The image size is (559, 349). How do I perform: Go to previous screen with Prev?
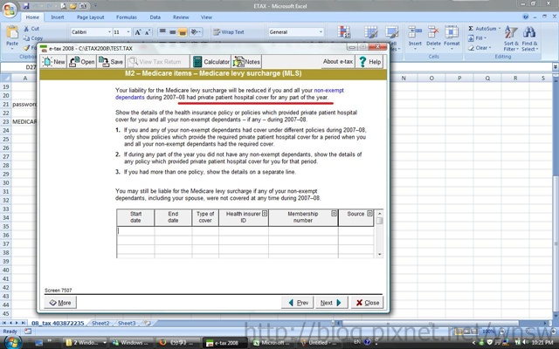(298, 303)
